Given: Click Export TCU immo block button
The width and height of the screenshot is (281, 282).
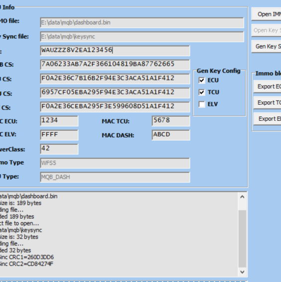Looking at the screenshot, I should point(268,103).
